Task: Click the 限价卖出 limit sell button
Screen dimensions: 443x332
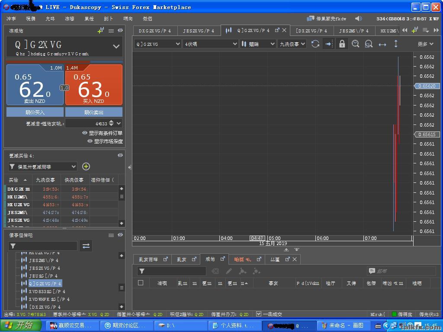Action: (x=94, y=112)
